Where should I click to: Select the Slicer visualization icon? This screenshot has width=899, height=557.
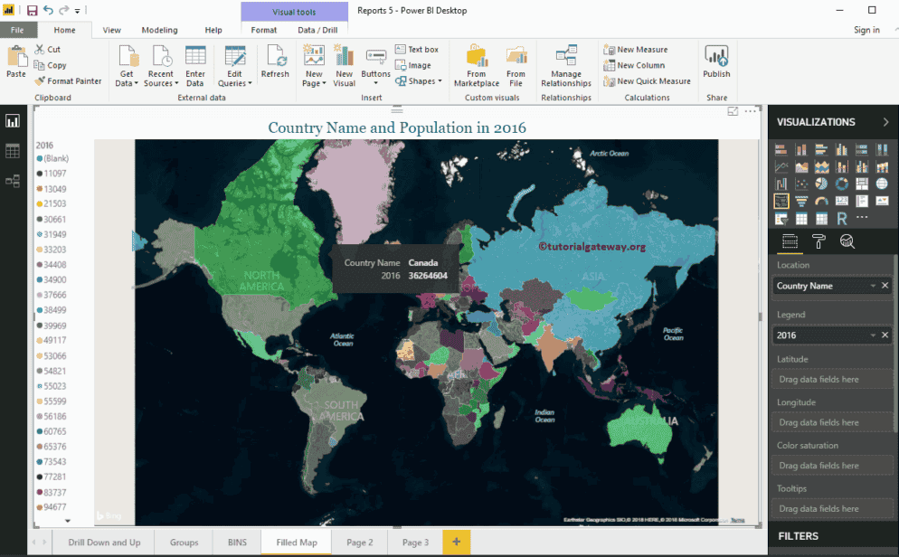(x=781, y=218)
